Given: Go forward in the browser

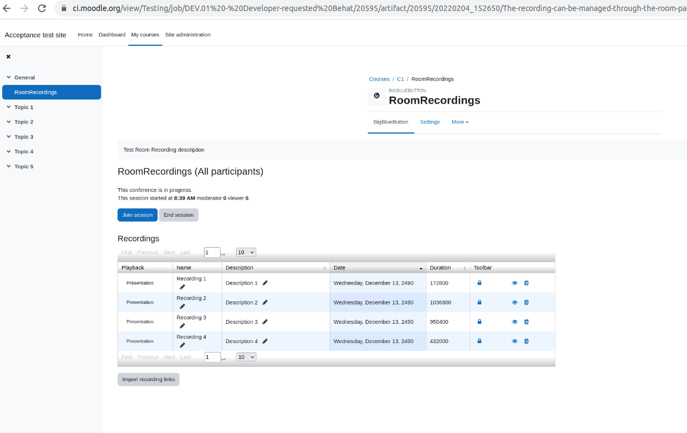Looking at the screenshot, I should [24, 8].
